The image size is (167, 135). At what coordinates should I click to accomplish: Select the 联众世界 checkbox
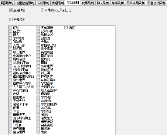[10, 52]
